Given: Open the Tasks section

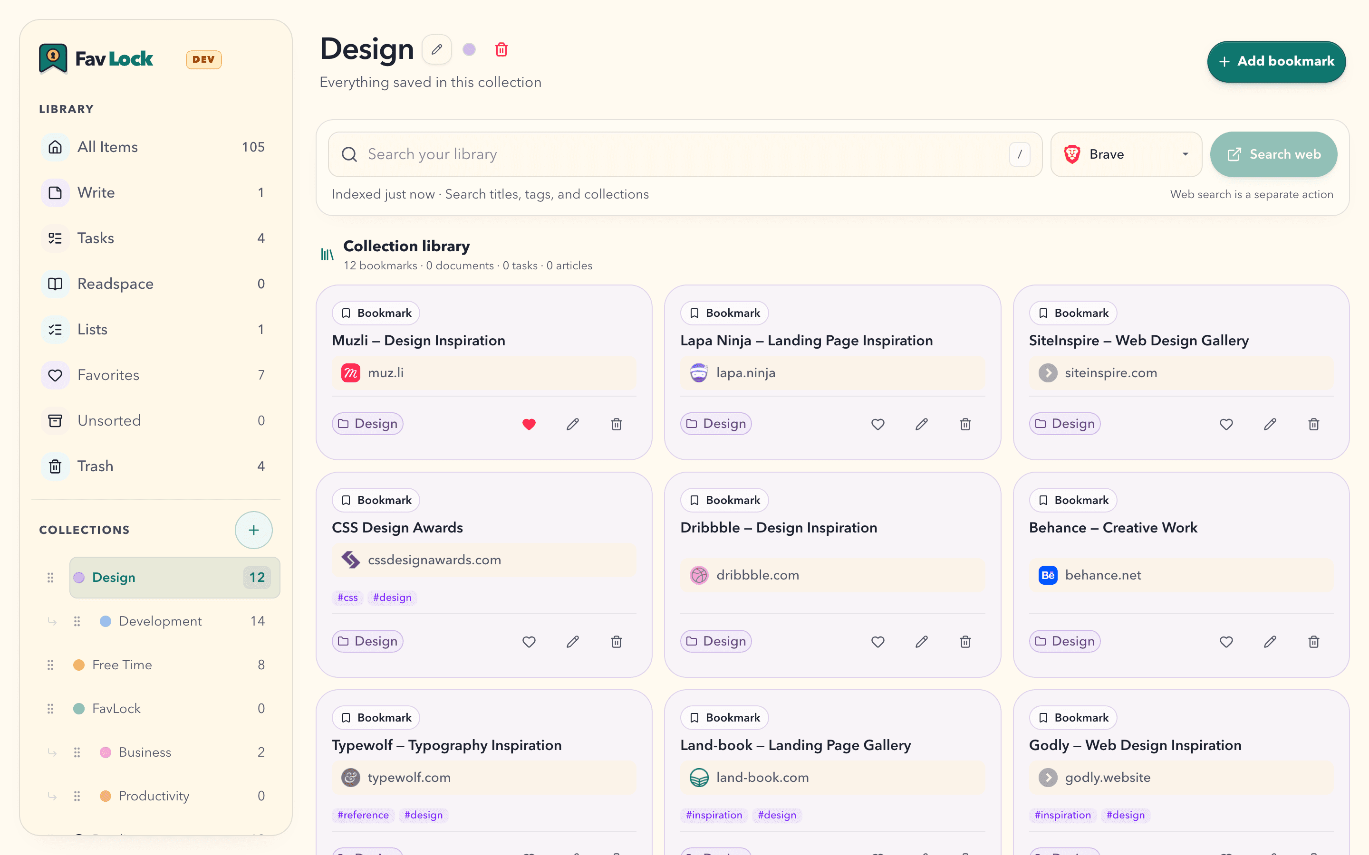Looking at the screenshot, I should coord(155,238).
